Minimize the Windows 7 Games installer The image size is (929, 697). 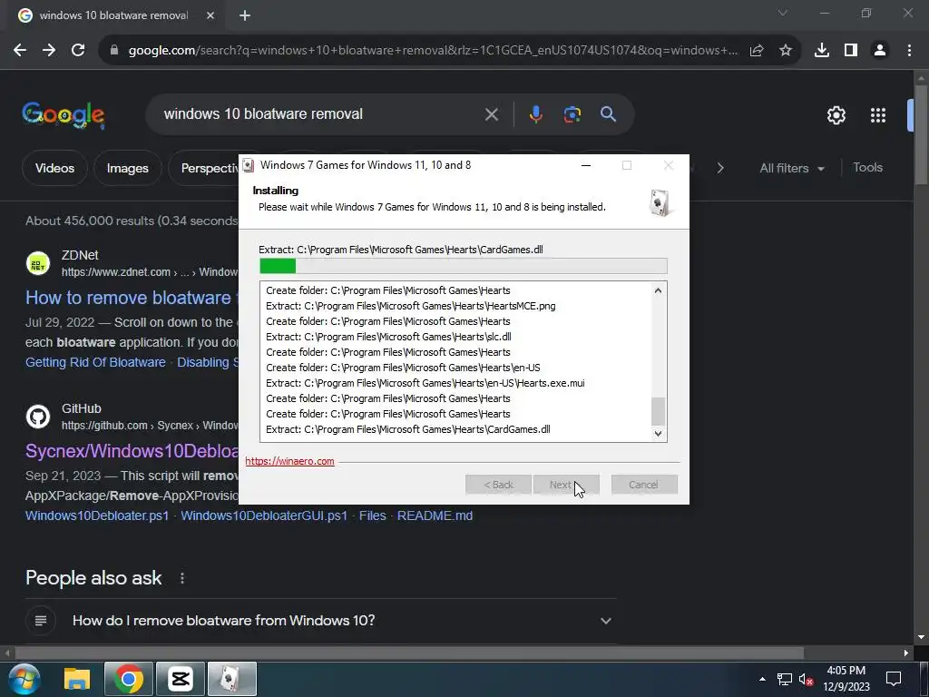point(586,165)
